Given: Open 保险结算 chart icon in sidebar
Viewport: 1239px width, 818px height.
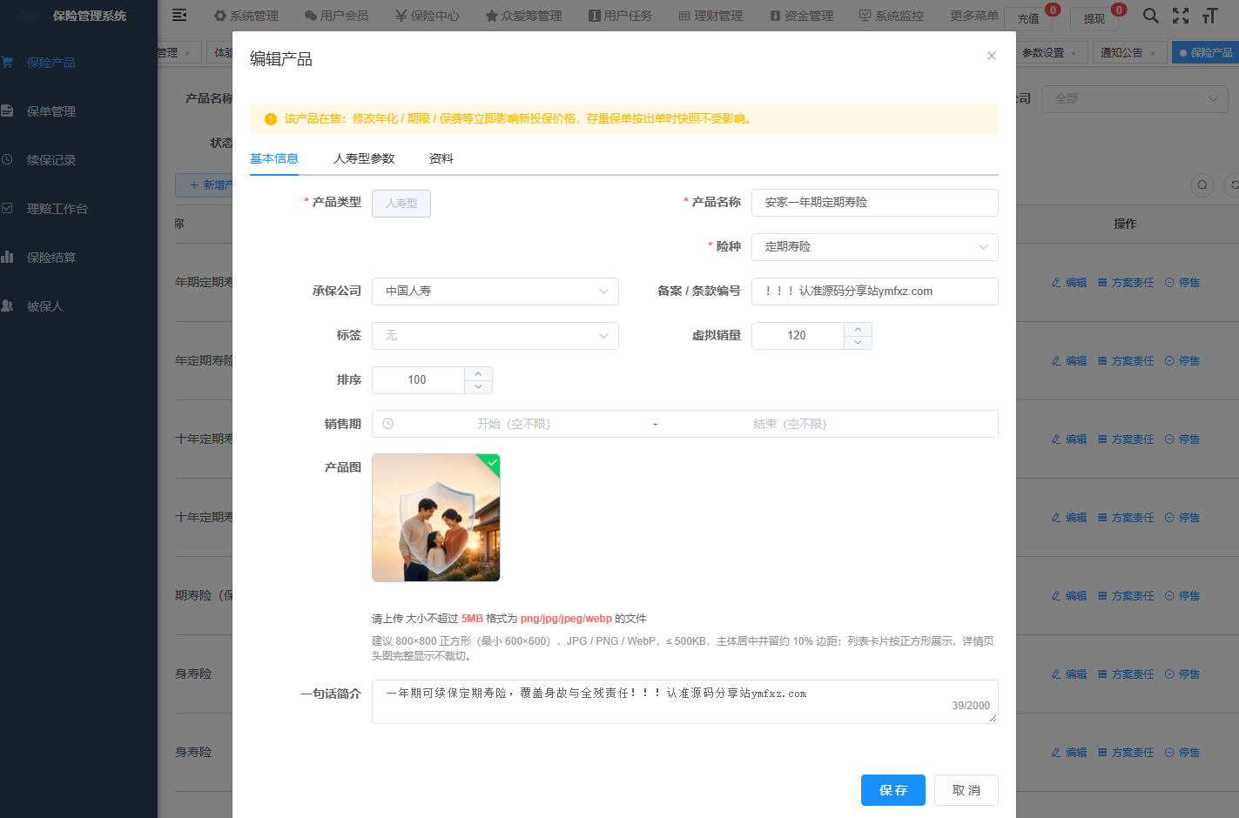Looking at the screenshot, I should click(x=7, y=257).
